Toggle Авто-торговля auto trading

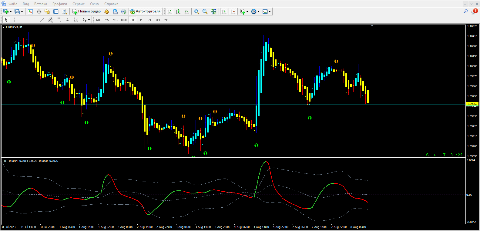click(x=145, y=12)
